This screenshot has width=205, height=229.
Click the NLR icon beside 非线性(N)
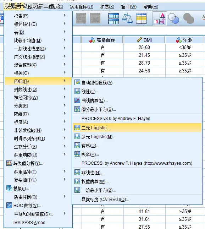[77, 172]
